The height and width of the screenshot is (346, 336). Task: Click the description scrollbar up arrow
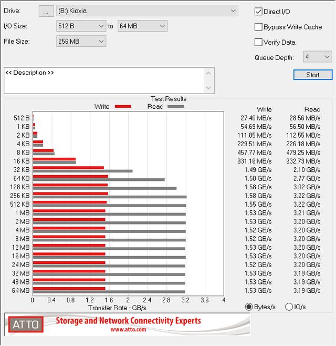click(208, 73)
